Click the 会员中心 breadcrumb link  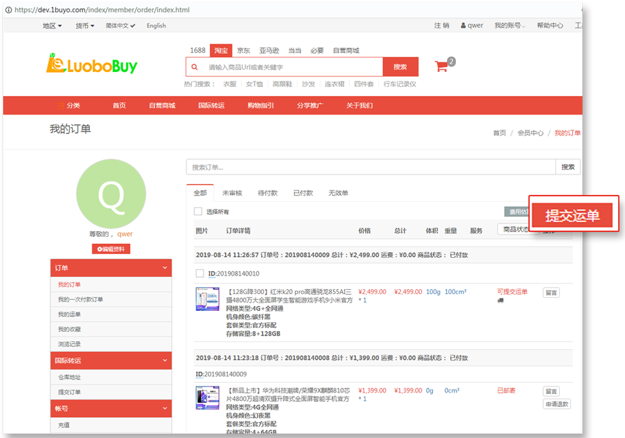tap(531, 133)
